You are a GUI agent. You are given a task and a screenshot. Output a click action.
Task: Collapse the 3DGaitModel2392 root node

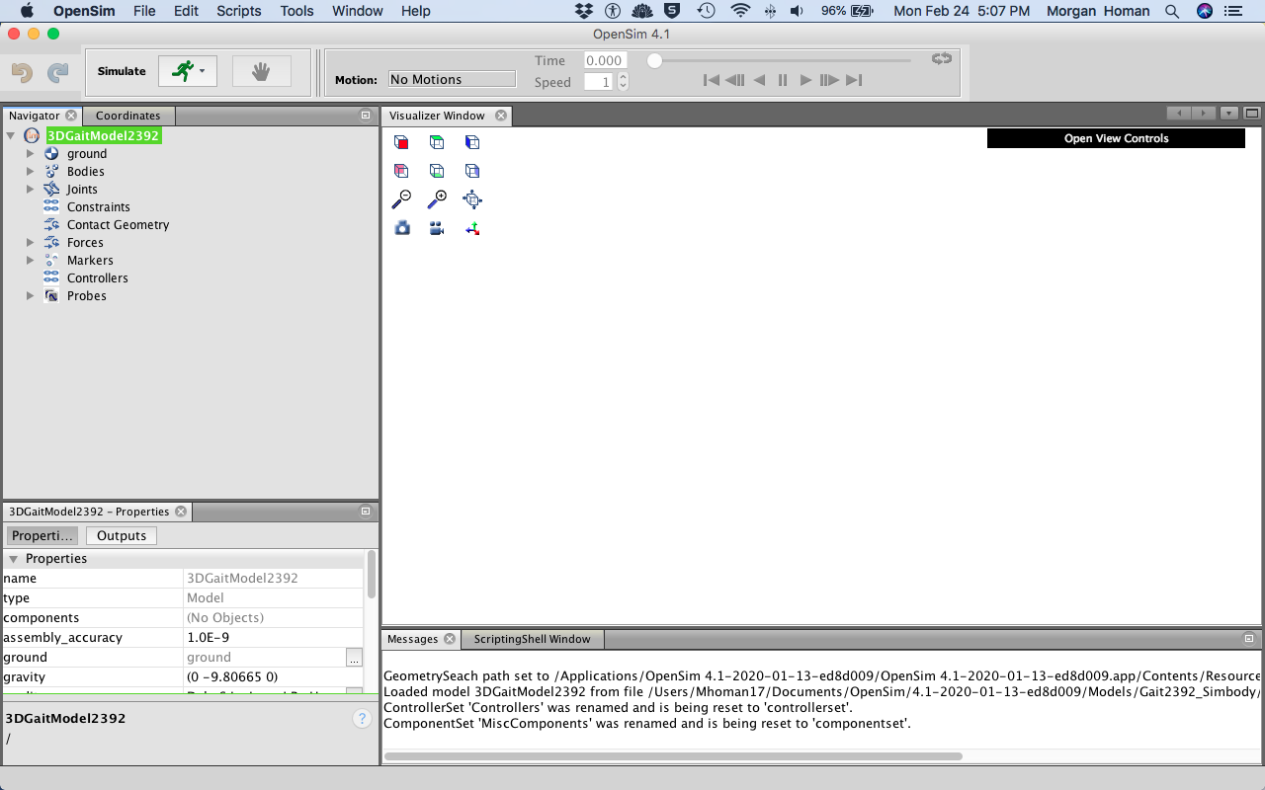(x=11, y=135)
